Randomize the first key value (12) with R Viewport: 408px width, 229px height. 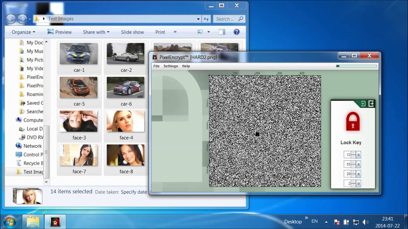click(x=359, y=155)
